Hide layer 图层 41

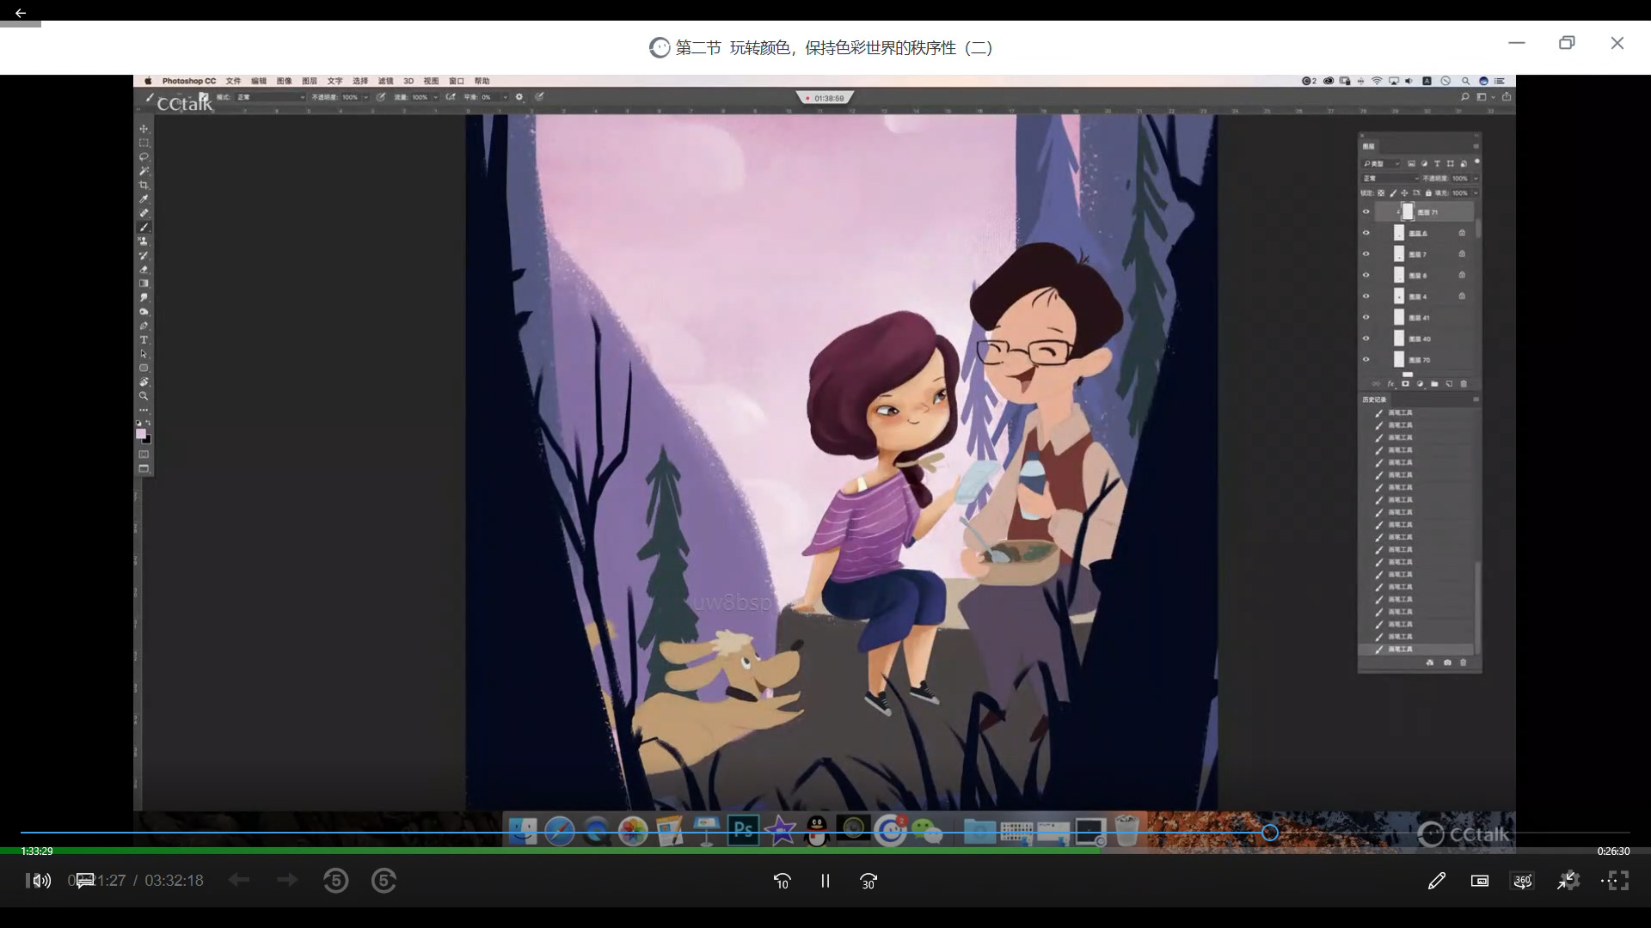[x=1366, y=317]
